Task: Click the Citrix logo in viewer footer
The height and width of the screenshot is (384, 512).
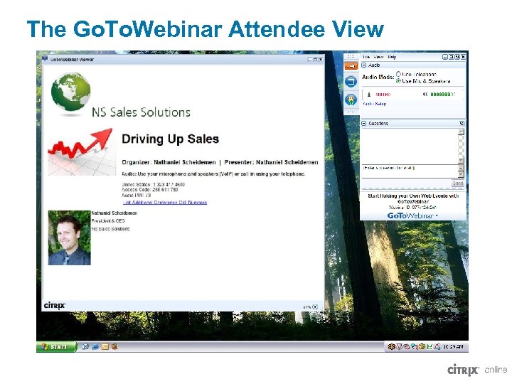Action: [x=55, y=306]
